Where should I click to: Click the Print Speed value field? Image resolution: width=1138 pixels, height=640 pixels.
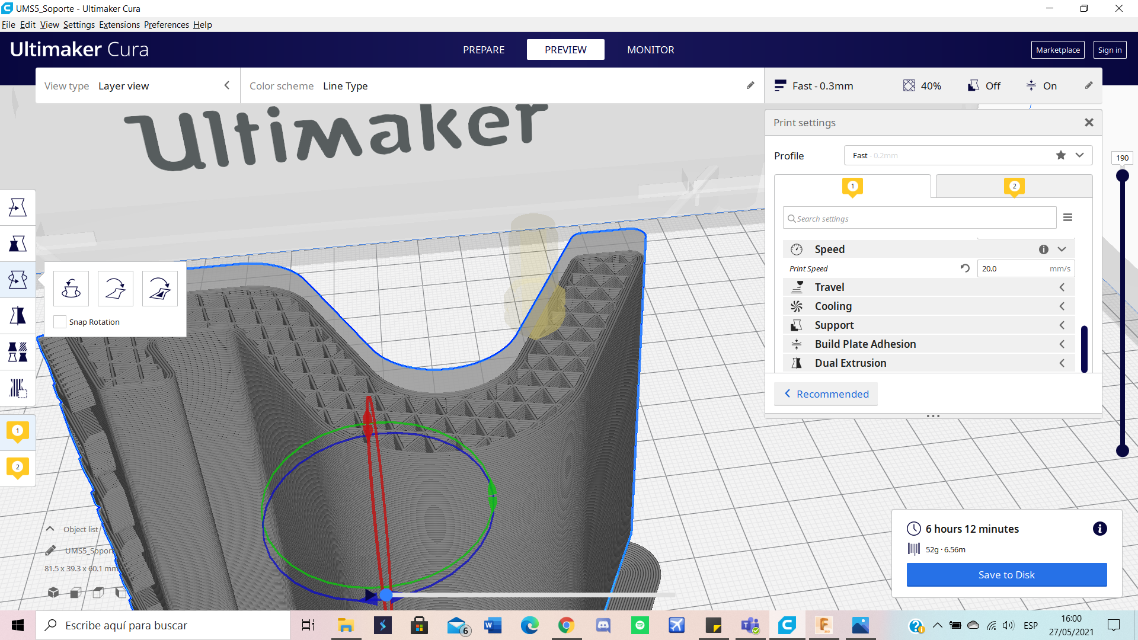[1026, 268]
